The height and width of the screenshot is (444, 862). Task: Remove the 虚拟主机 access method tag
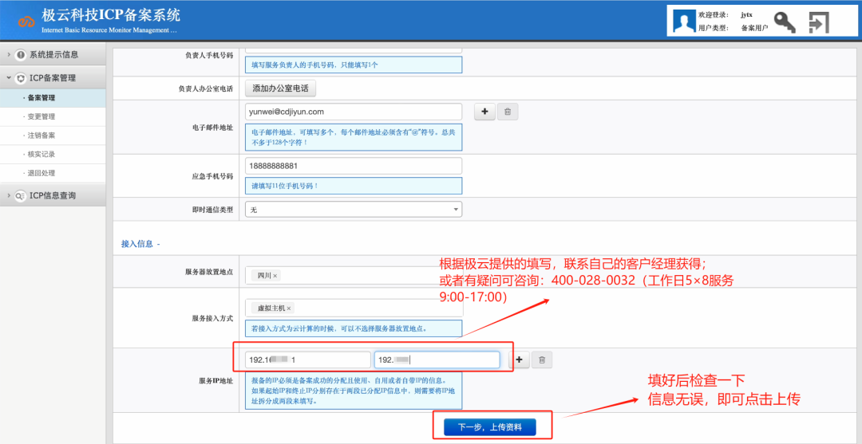point(289,308)
